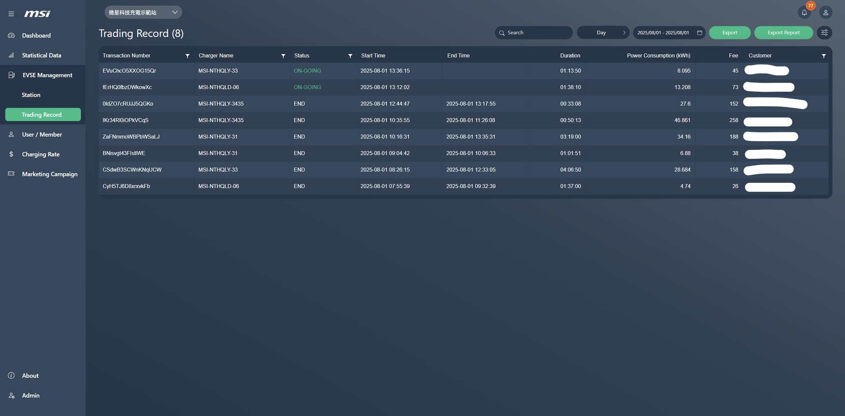Click the Statistical Data chart icon

tap(11, 55)
